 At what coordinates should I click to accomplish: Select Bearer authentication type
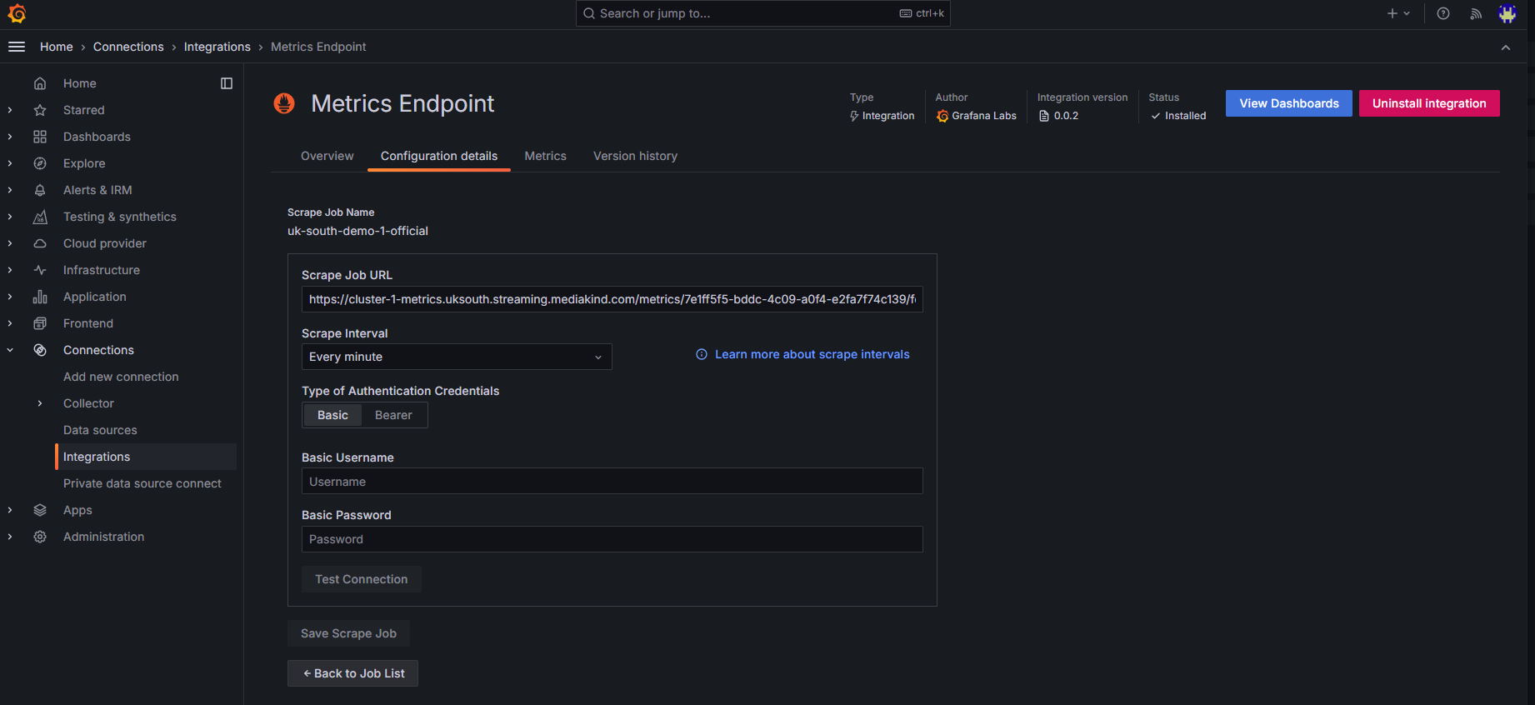(x=393, y=415)
